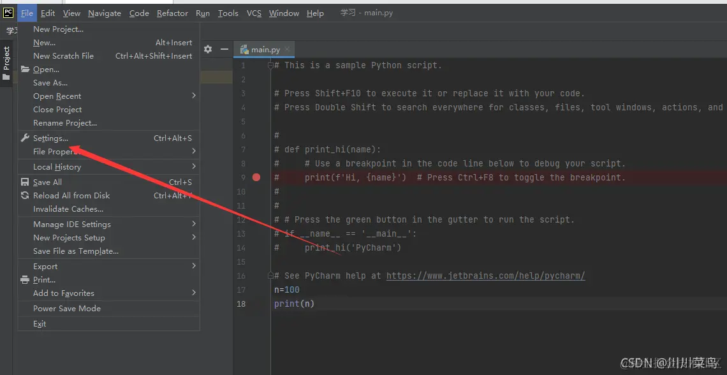Choose Invalidate Caches... entry
Screen dimensions: 727x375
(x=108, y=209)
